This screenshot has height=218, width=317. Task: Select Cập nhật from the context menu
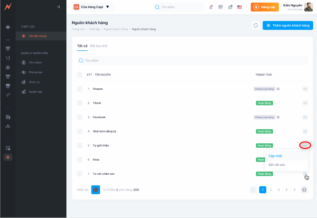(276, 156)
